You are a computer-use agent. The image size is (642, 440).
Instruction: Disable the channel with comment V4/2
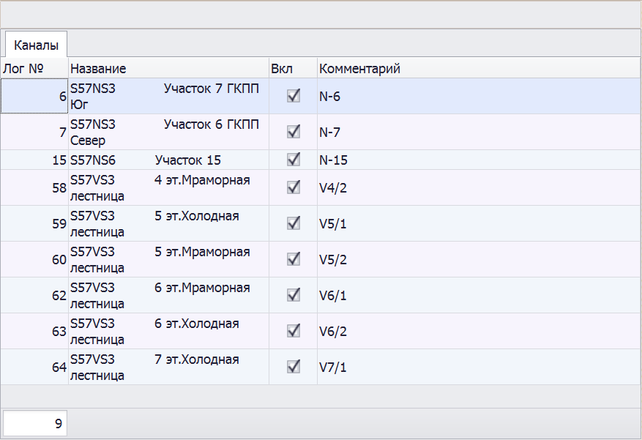294,187
